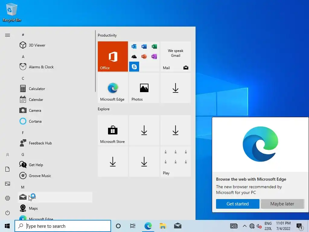Open Task View on taskbar
The image size is (309, 232).
point(133,226)
